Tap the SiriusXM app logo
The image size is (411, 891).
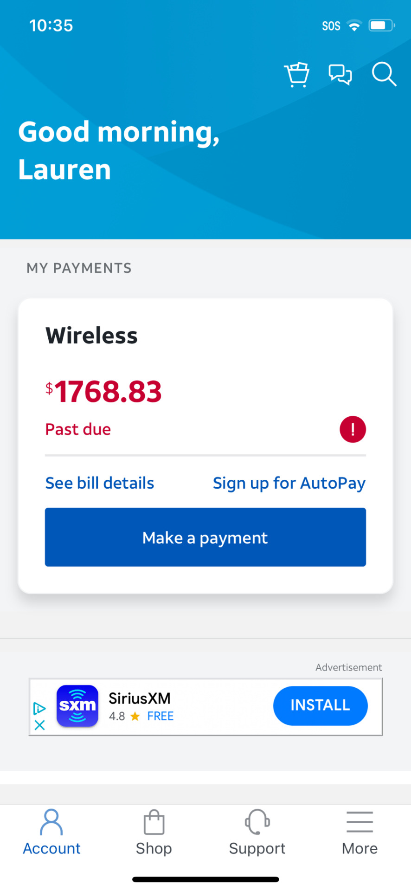tap(77, 706)
